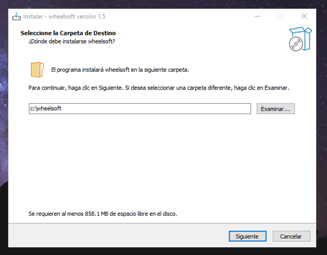
Task: Click the "Para continuar, haga clic" instruction line
Action: click(159, 88)
